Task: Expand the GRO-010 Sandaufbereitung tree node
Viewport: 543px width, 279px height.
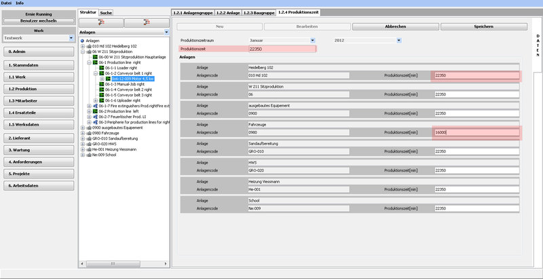Action: click(82, 138)
